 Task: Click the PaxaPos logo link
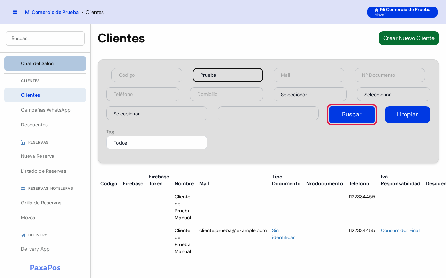pyautogui.click(x=45, y=268)
